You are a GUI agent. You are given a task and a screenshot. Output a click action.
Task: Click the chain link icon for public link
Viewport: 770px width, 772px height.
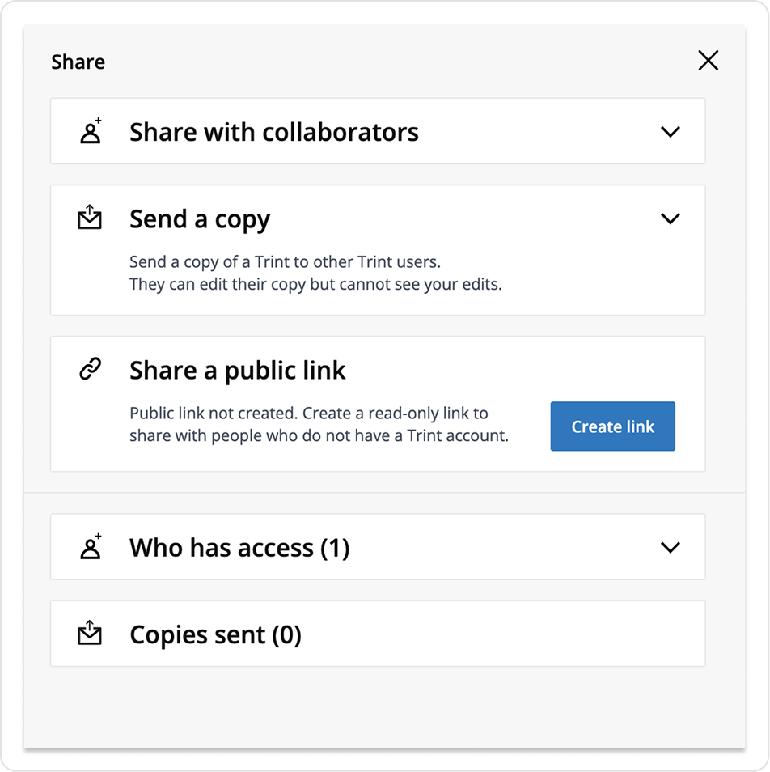[91, 369]
